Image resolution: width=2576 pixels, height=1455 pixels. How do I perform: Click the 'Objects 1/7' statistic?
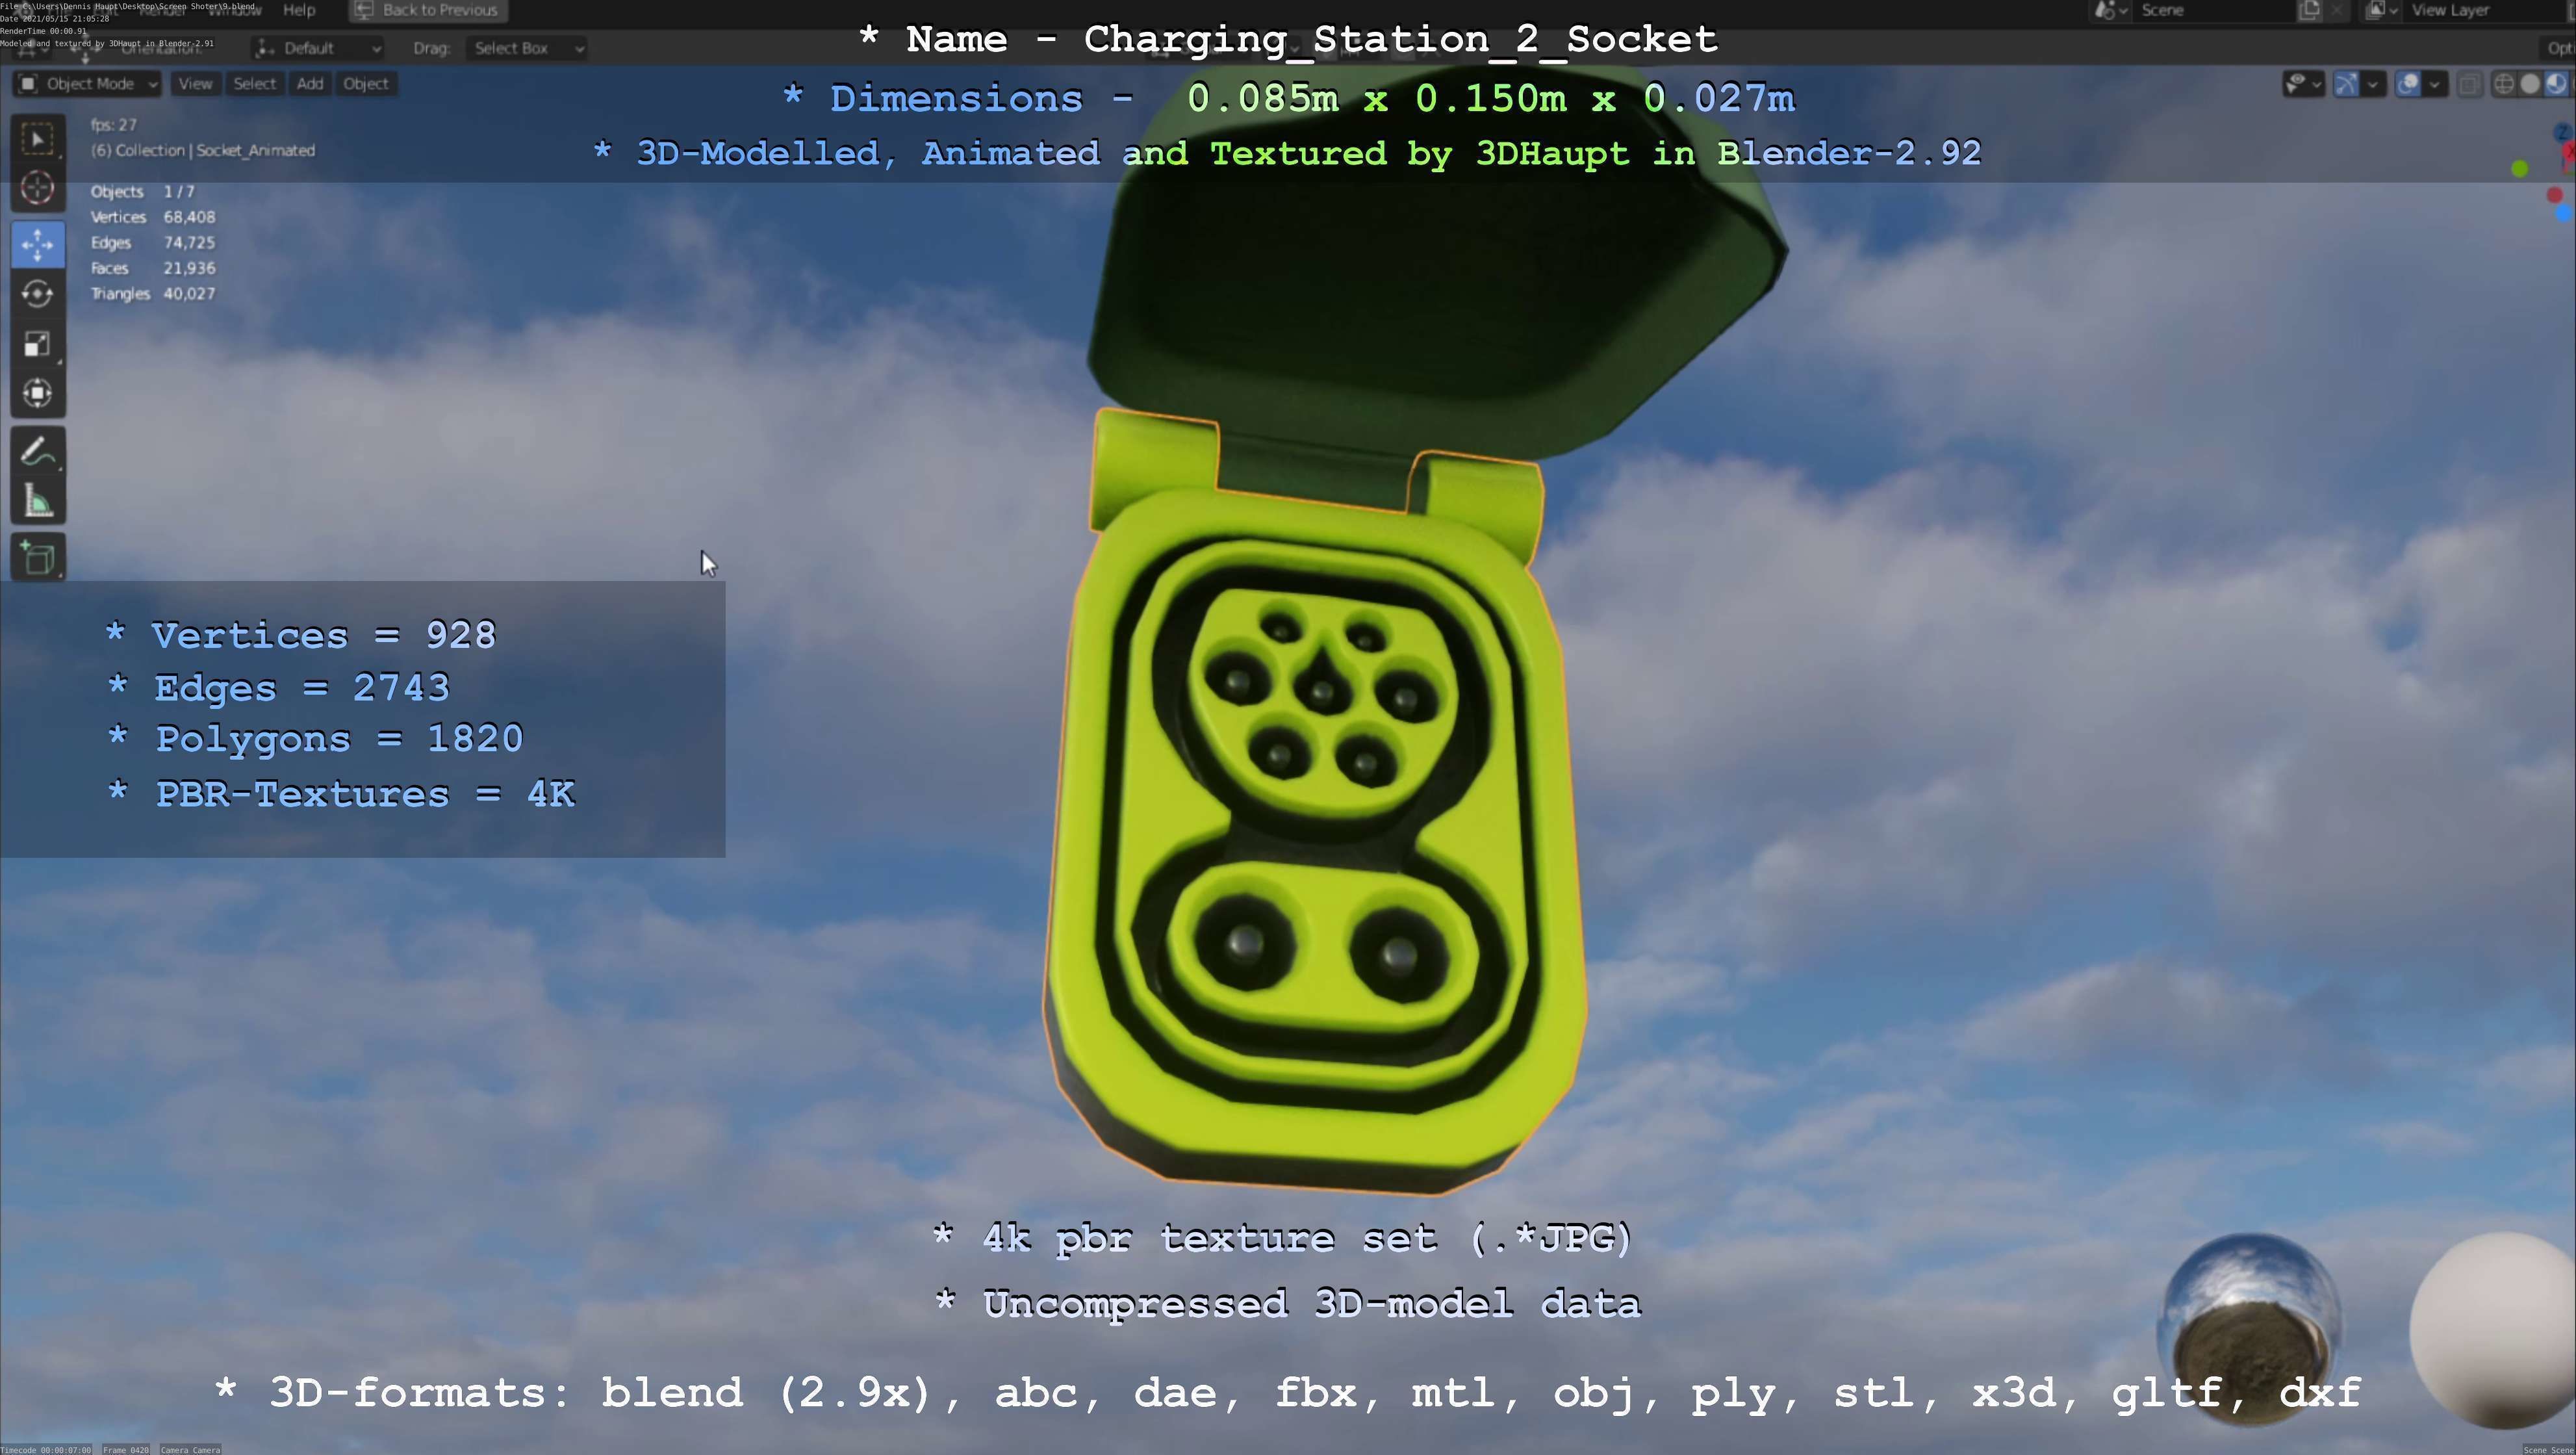tap(142, 192)
